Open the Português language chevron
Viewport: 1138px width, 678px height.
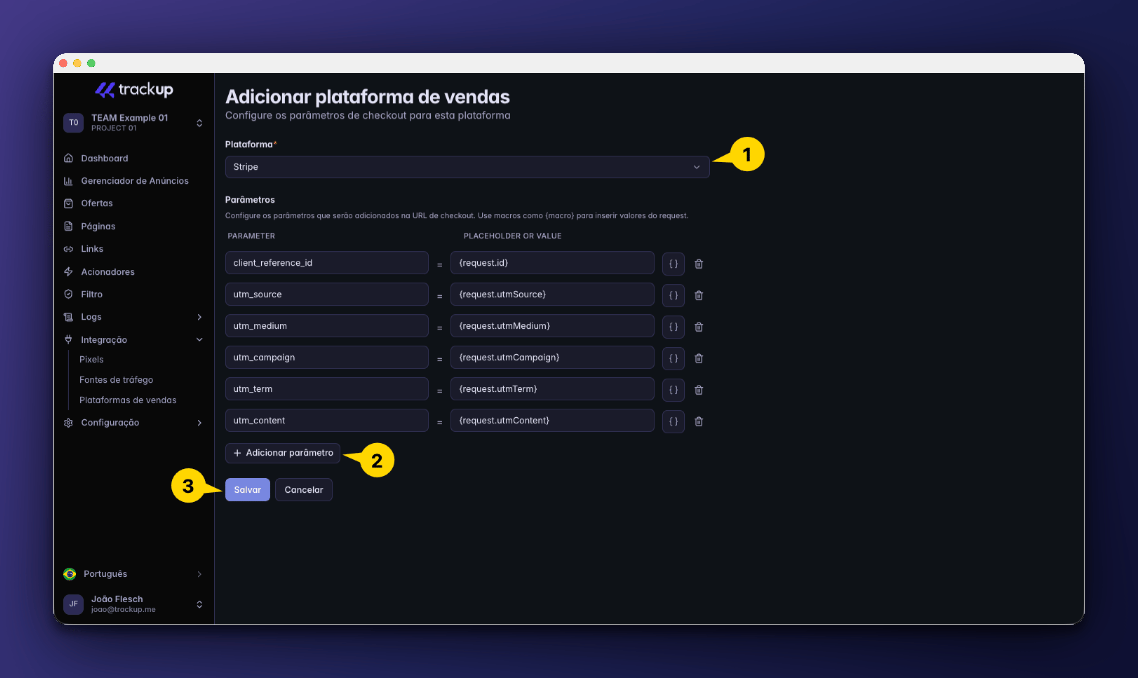point(199,574)
